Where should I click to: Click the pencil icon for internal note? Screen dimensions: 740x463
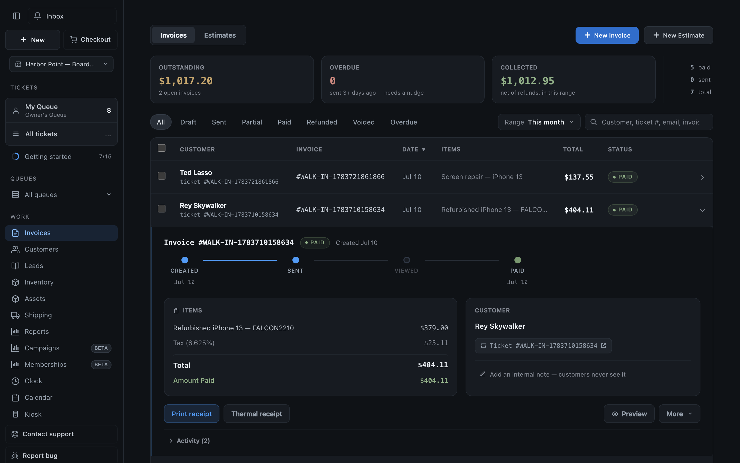pos(483,374)
